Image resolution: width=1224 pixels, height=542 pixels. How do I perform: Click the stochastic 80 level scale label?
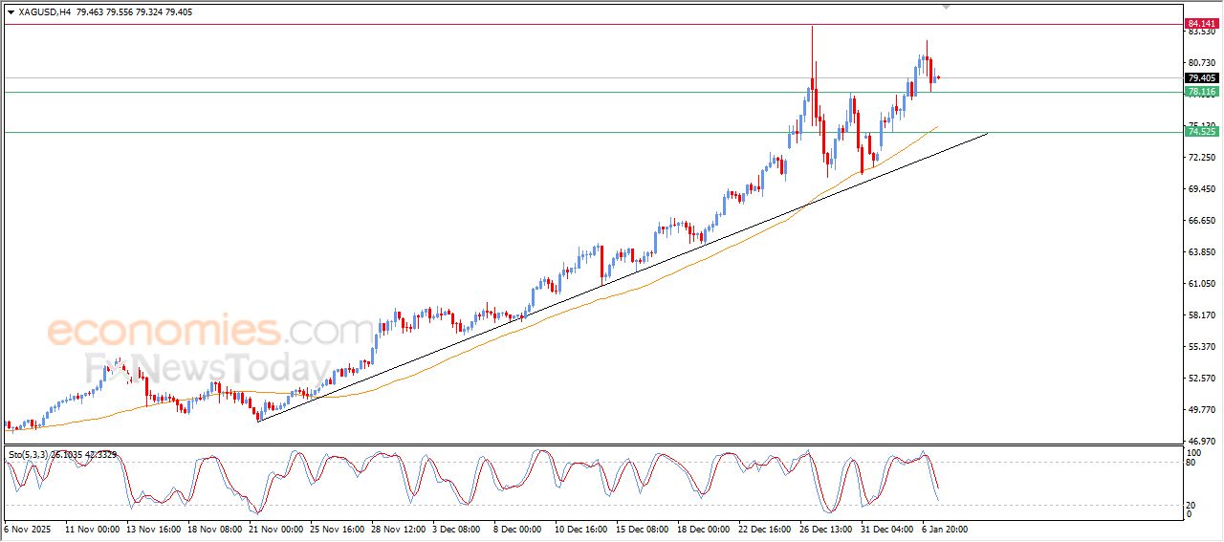tap(1192, 463)
